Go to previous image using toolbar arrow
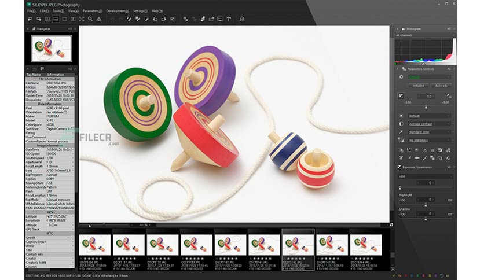484x280 pixels. [30, 19]
